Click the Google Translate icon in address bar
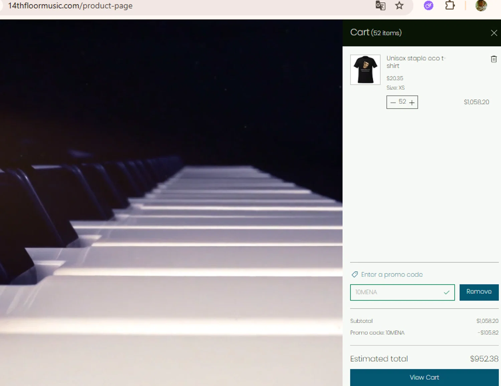The height and width of the screenshot is (386, 501). coord(380,6)
